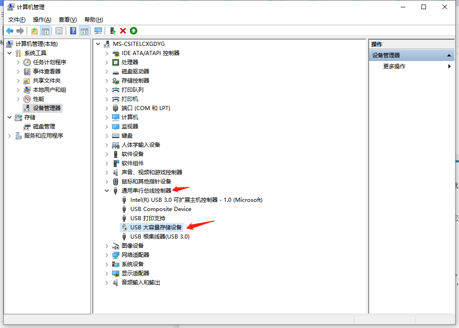Click Update device driver toolbar icon
This screenshot has height=328, width=459.
pos(112,31)
